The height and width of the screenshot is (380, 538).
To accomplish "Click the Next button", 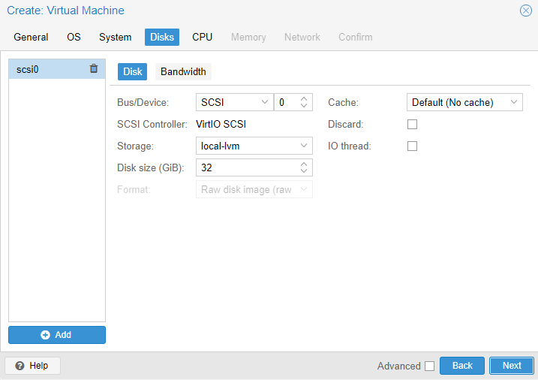I will coord(512,366).
